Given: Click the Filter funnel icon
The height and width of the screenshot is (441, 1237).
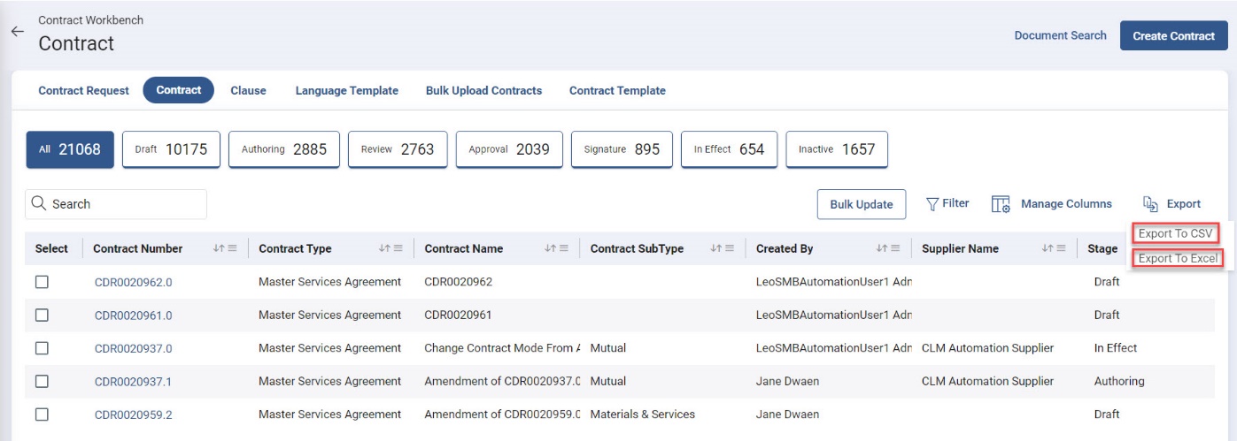Looking at the screenshot, I should tap(932, 204).
